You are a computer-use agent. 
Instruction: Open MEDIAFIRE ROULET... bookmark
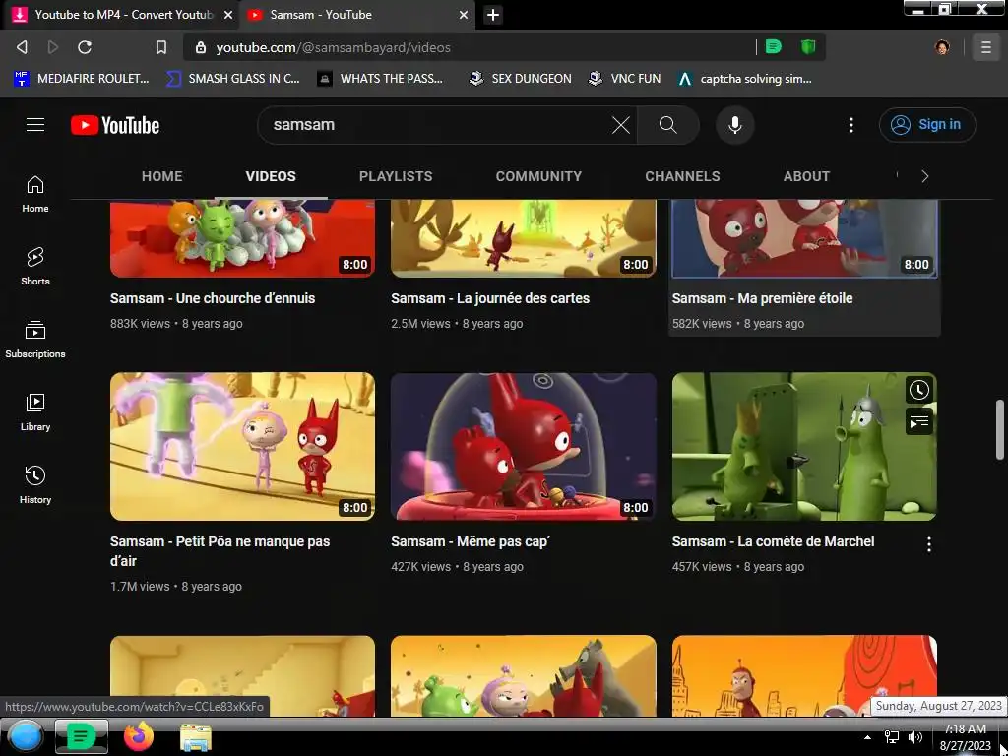[82, 79]
